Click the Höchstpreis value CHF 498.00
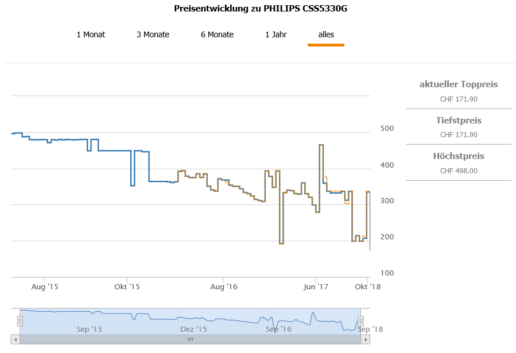The height and width of the screenshot is (353, 516). pyautogui.click(x=459, y=170)
